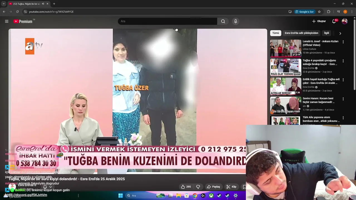Bookmark this page with star icon

click(319, 12)
